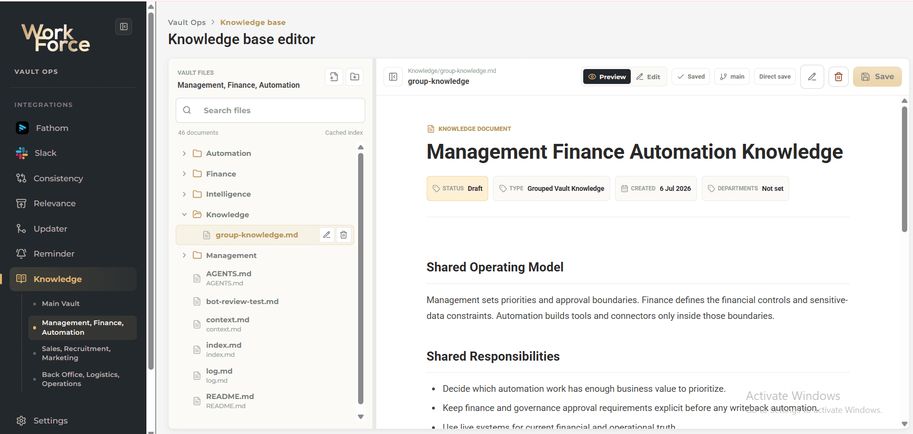Toggle the file panel with editor panel icon
The image size is (913, 434).
click(393, 77)
